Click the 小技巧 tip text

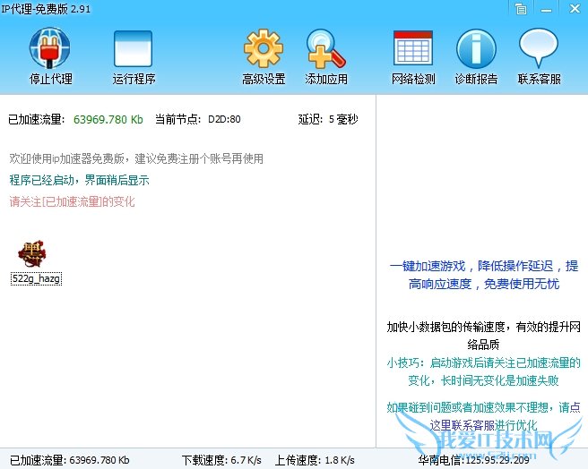click(483, 371)
